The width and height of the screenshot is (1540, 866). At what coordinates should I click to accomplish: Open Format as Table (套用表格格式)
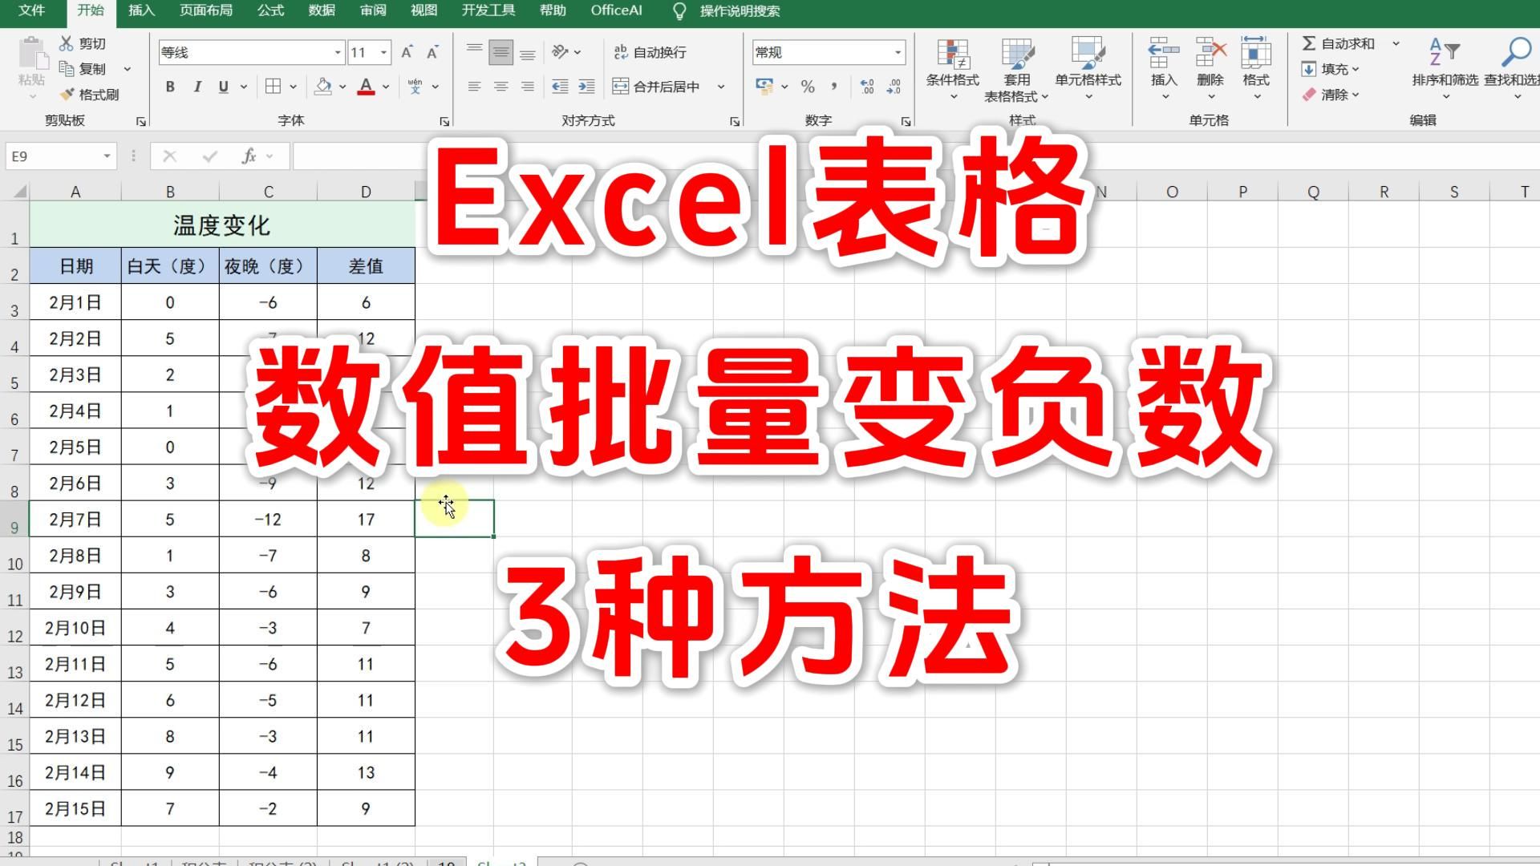[1016, 70]
